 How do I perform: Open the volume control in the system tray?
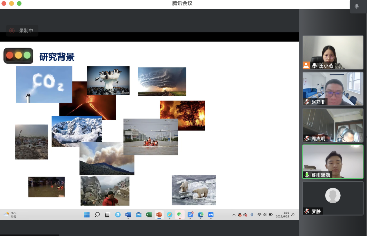(x=265, y=215)
